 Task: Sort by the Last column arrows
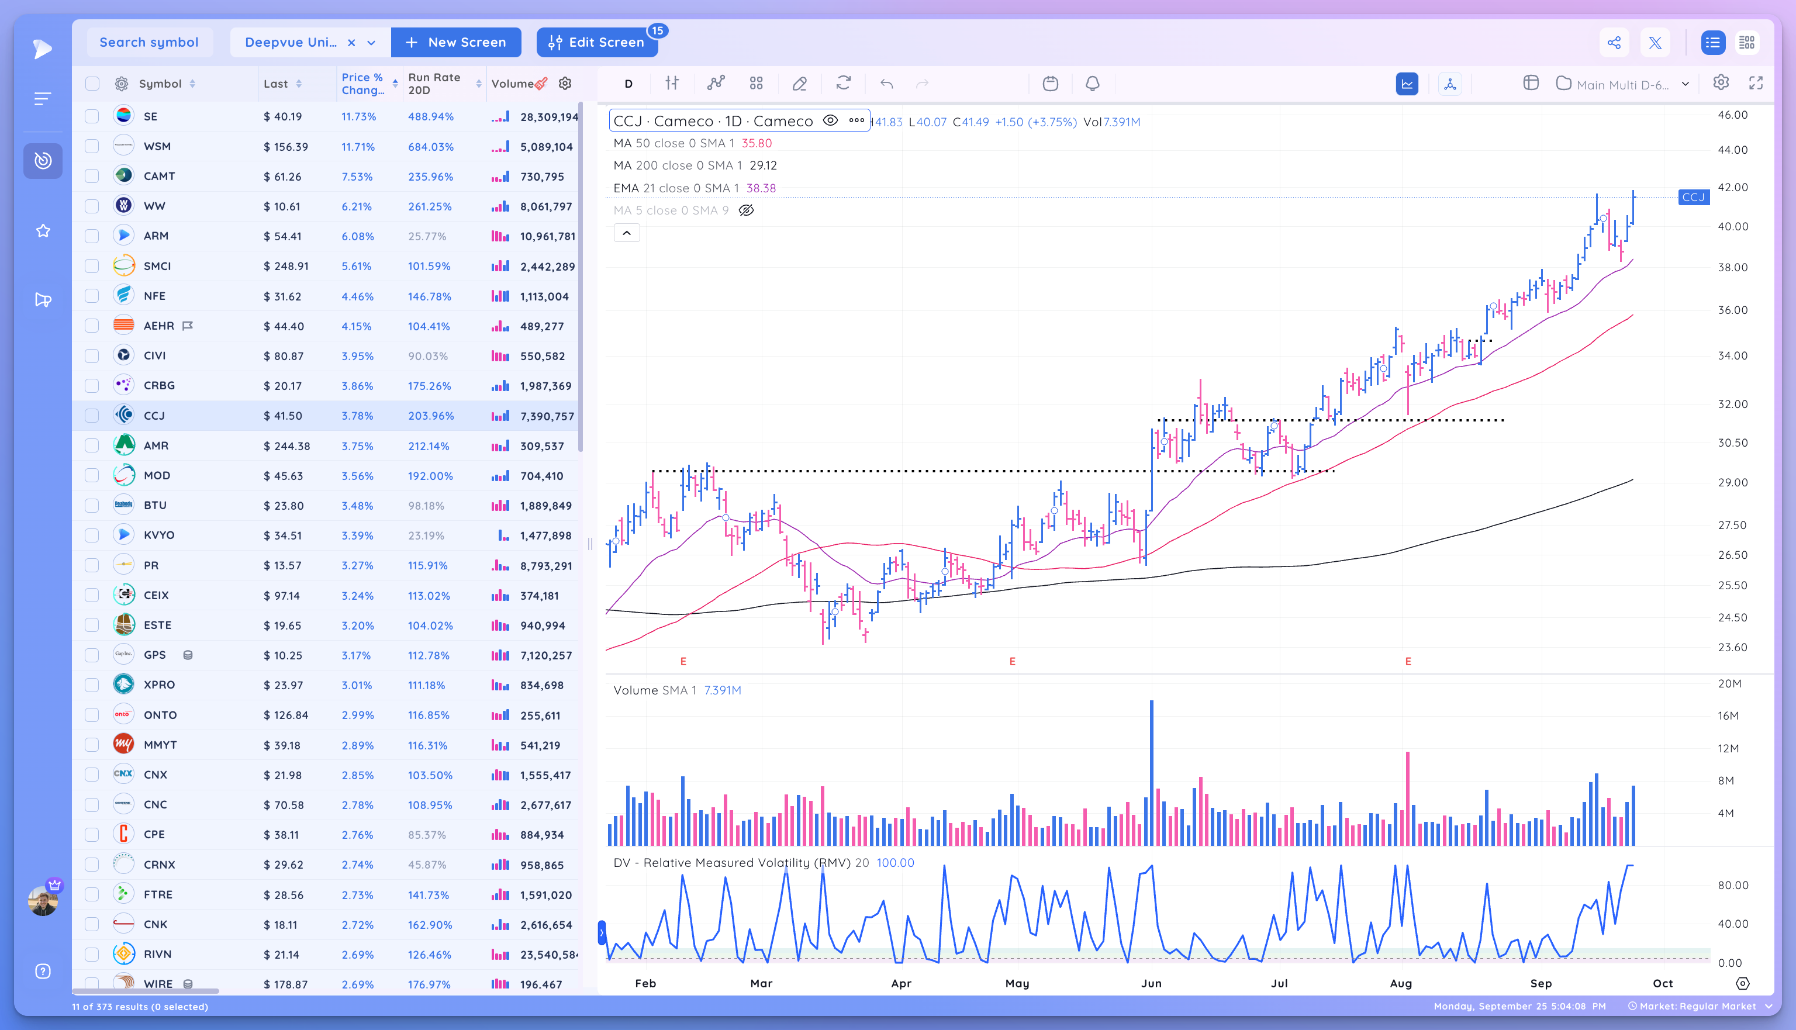(299, 84)
